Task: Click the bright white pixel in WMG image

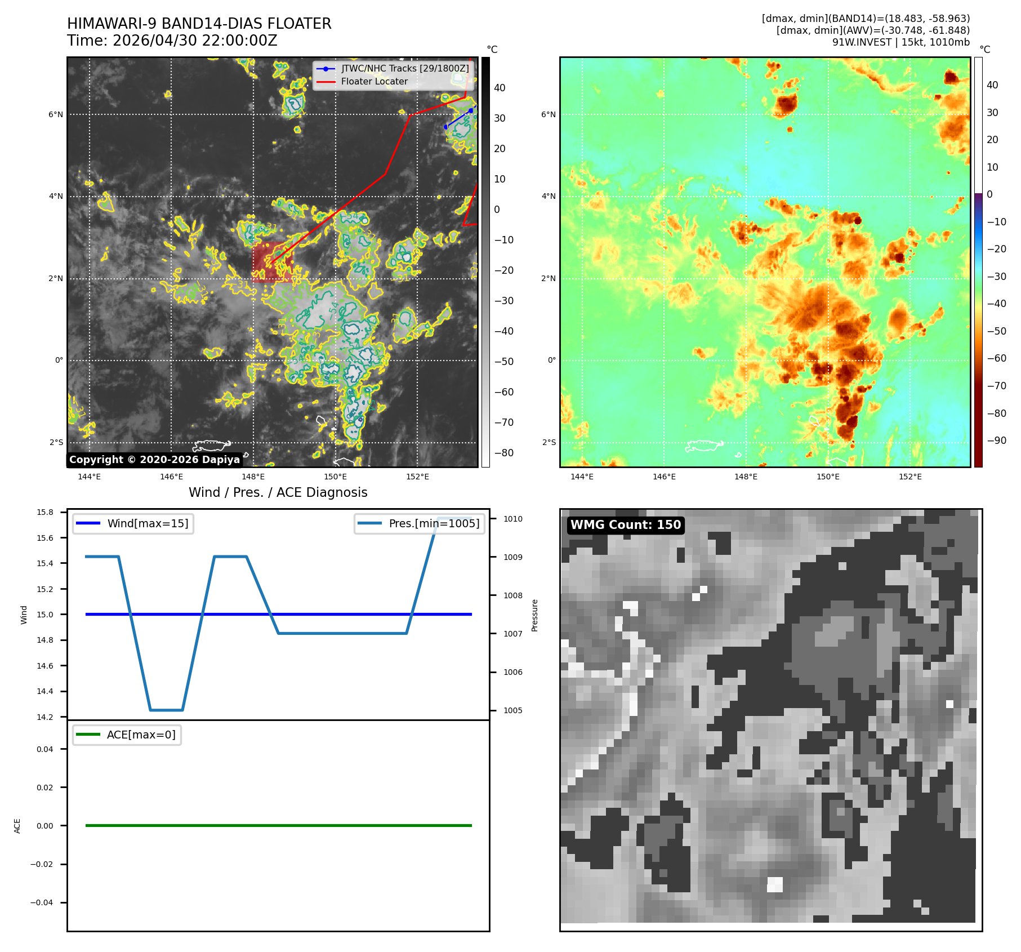Action: (x=775, y=884)
